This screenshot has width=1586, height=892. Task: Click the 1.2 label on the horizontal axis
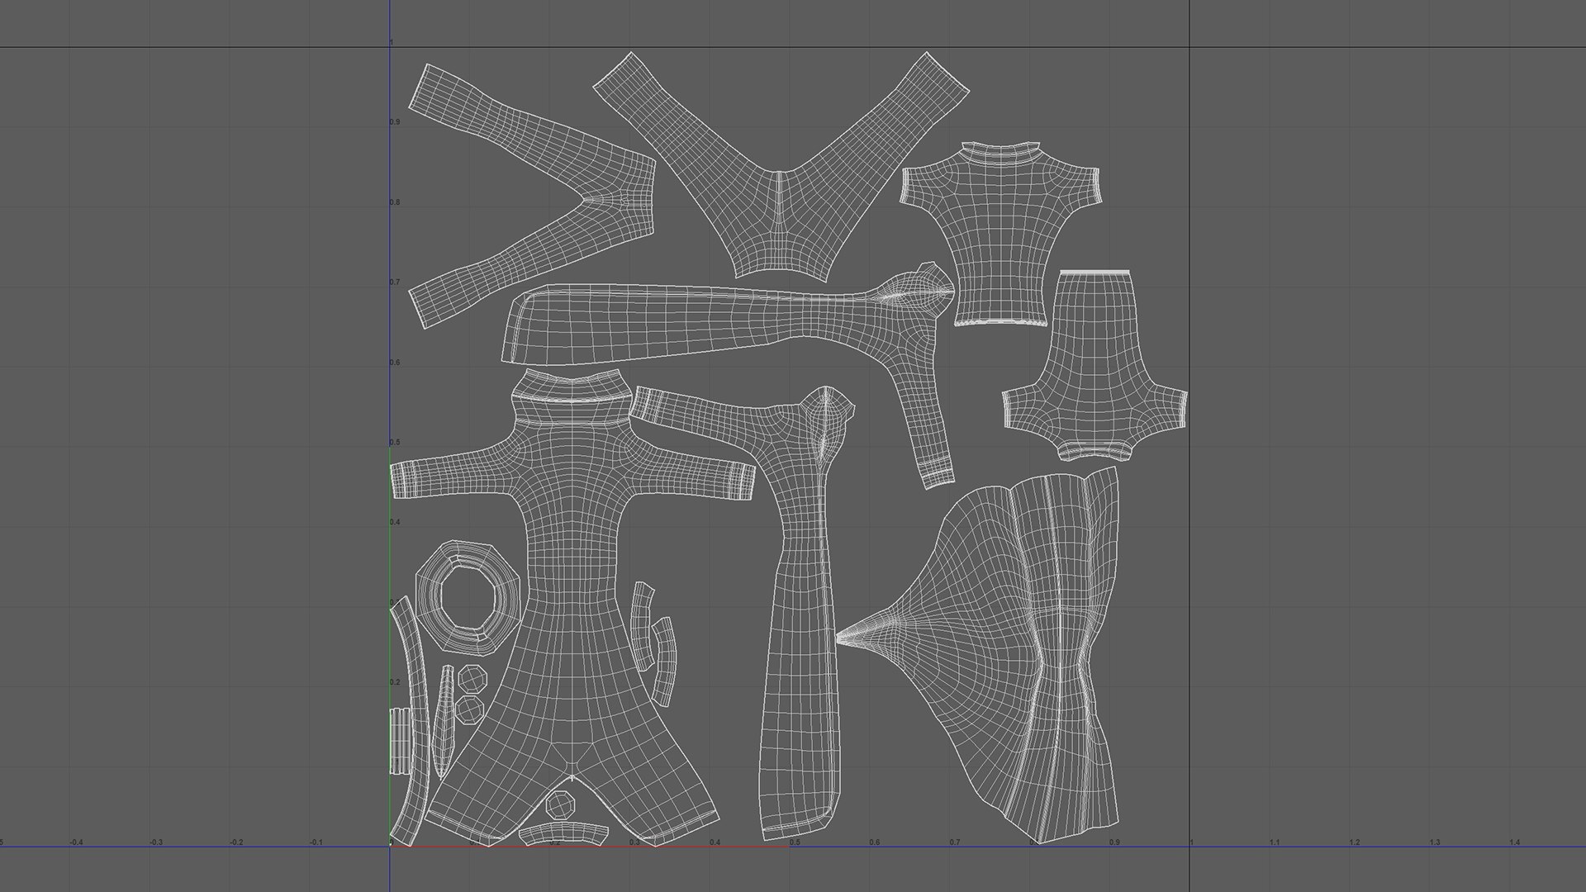1355,842
